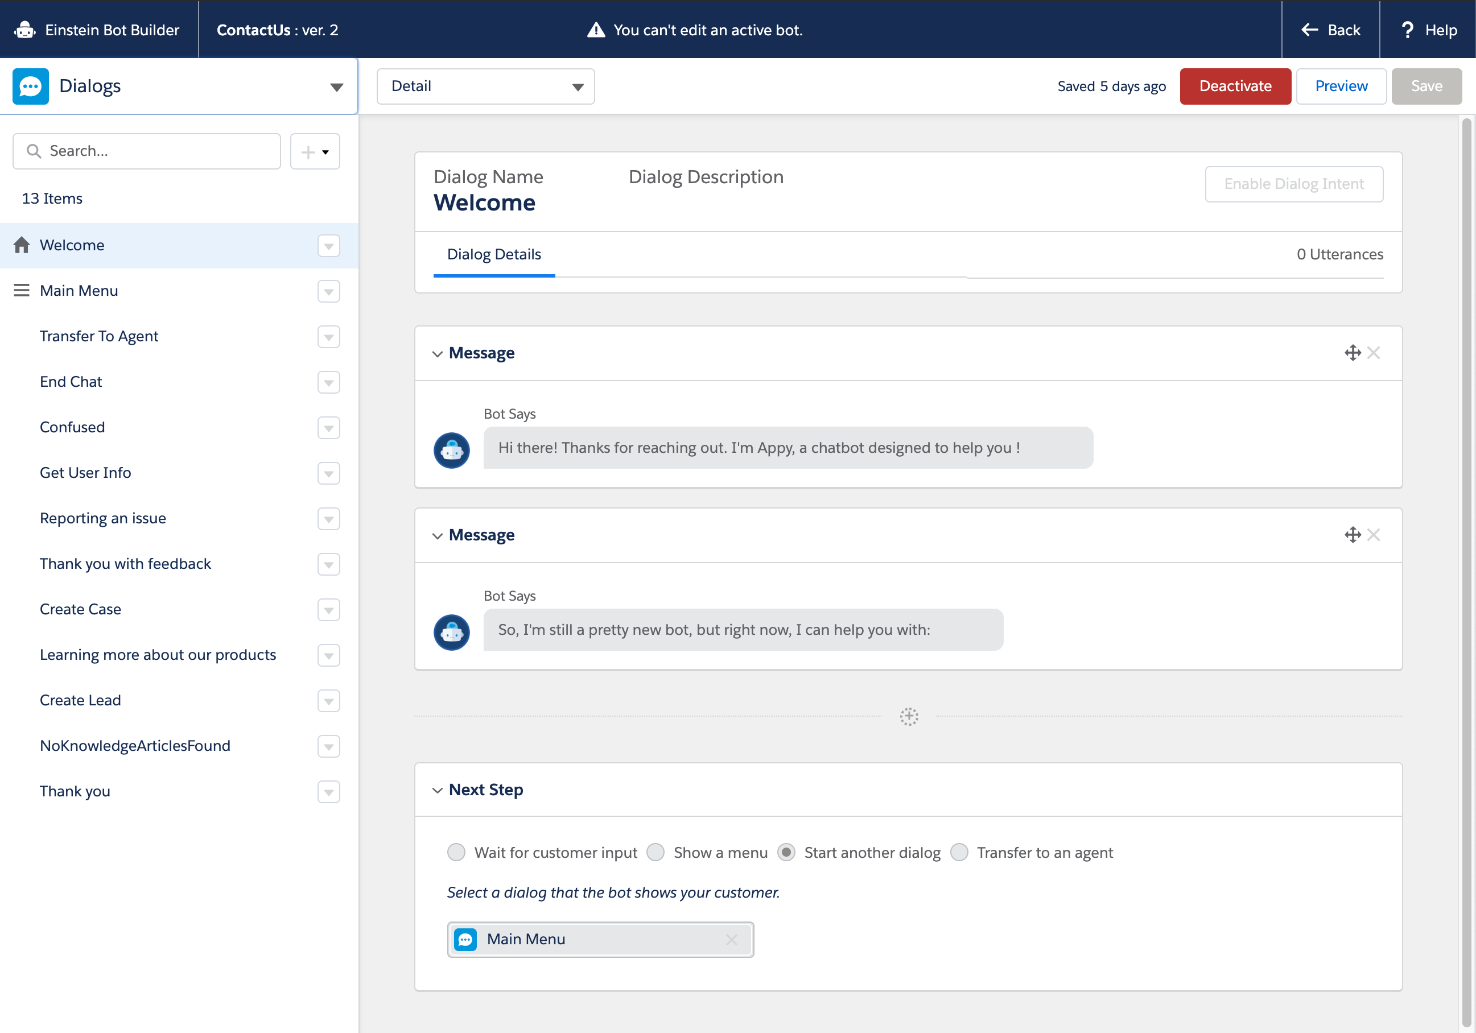Select the Get User Info dialog
The width and height of the screenshot is (1476, 1033).
tap(179, 473)
